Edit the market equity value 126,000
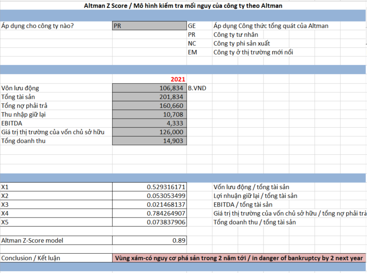Screen dimensions: 367x273 coord(149,132)
